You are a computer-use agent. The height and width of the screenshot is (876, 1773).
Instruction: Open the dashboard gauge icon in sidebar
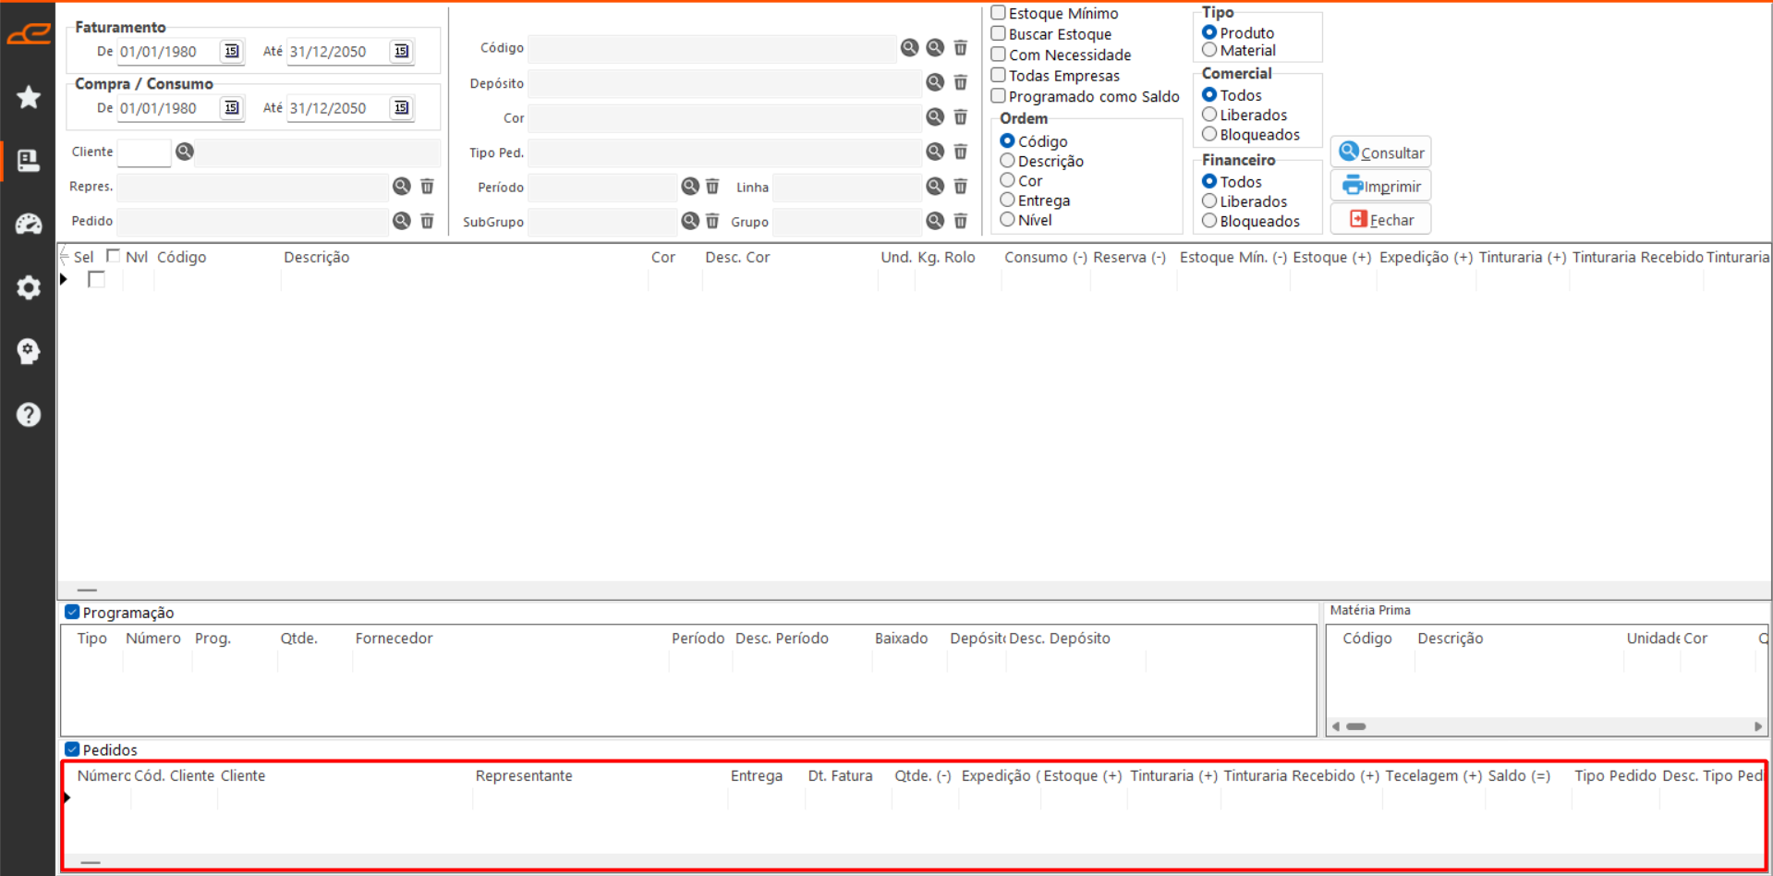(x=29, y=224)
